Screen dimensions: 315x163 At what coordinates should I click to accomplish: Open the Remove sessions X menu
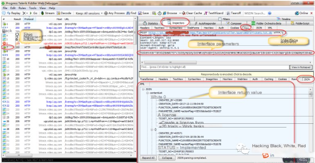click(x=25, y=13)
